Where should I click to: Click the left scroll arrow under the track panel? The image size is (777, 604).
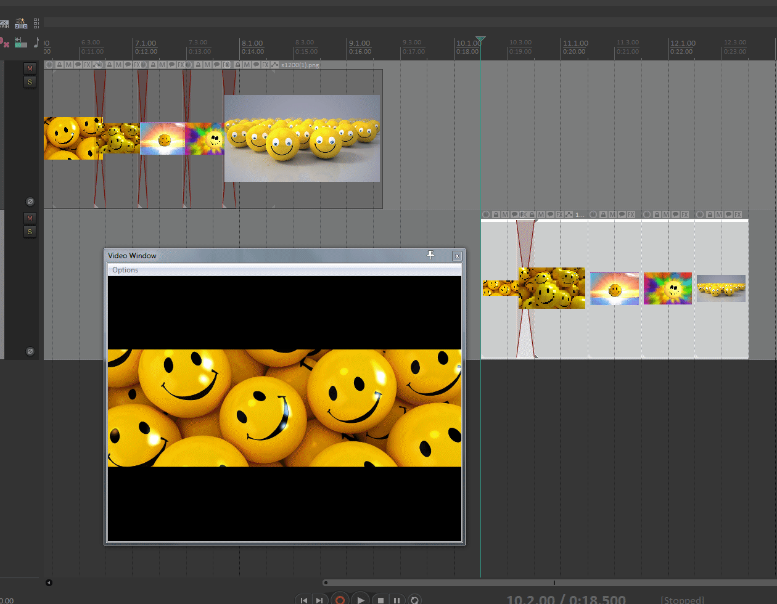tap(49, 582)
